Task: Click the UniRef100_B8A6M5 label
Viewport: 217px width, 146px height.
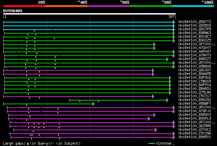Action: click(195, 74)
